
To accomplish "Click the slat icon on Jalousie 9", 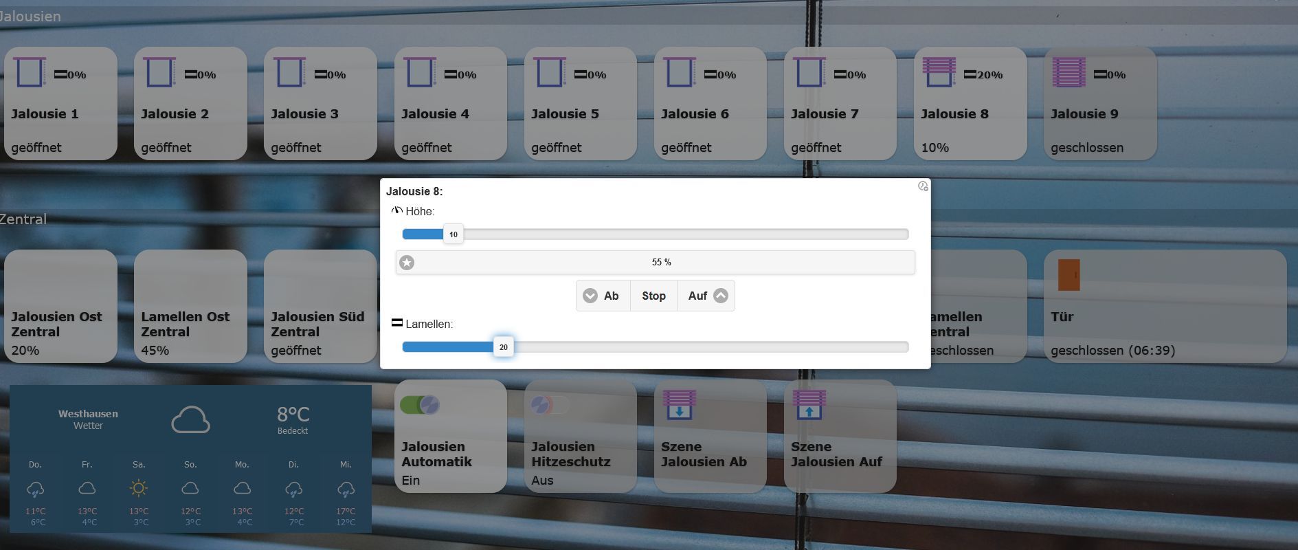I will click(1100, 74).
